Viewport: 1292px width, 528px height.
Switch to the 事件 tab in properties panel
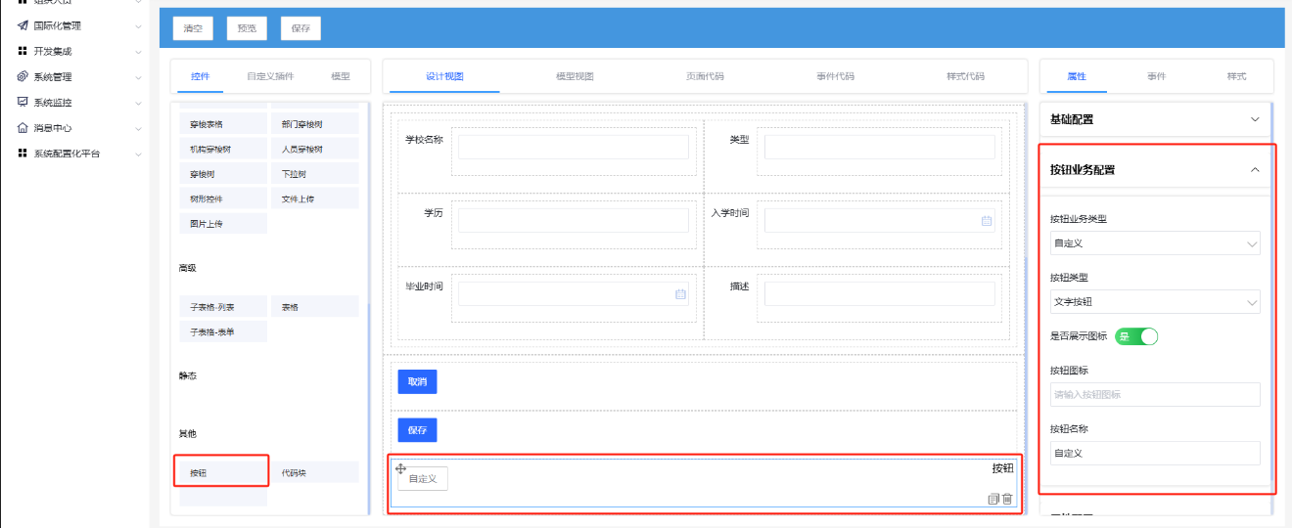[x=1156, y=76]
